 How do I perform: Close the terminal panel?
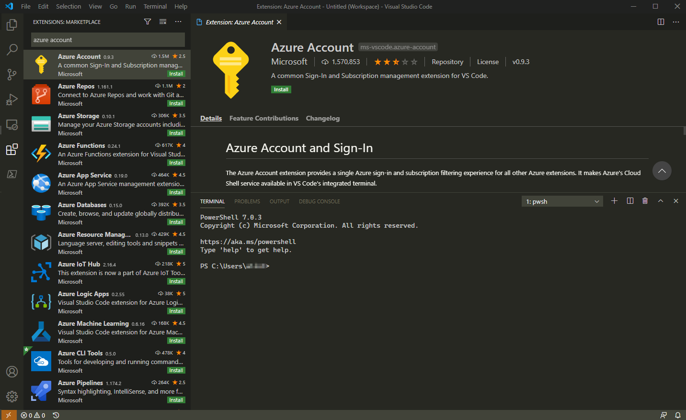[676, 201]
